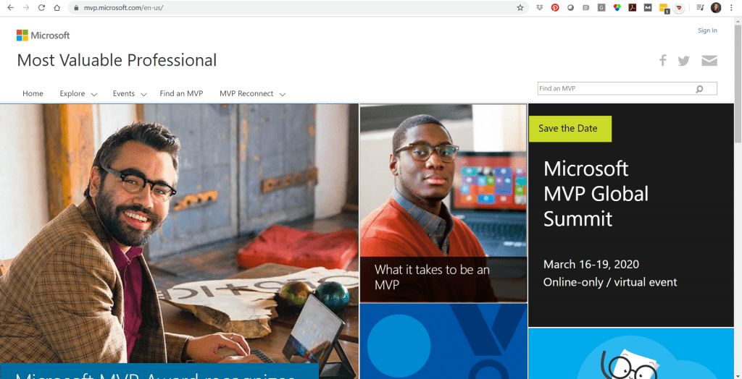The height and width of the screenshot is (379, 742).
Task: Share on Twitter icon
Action: tap(684, 61)
